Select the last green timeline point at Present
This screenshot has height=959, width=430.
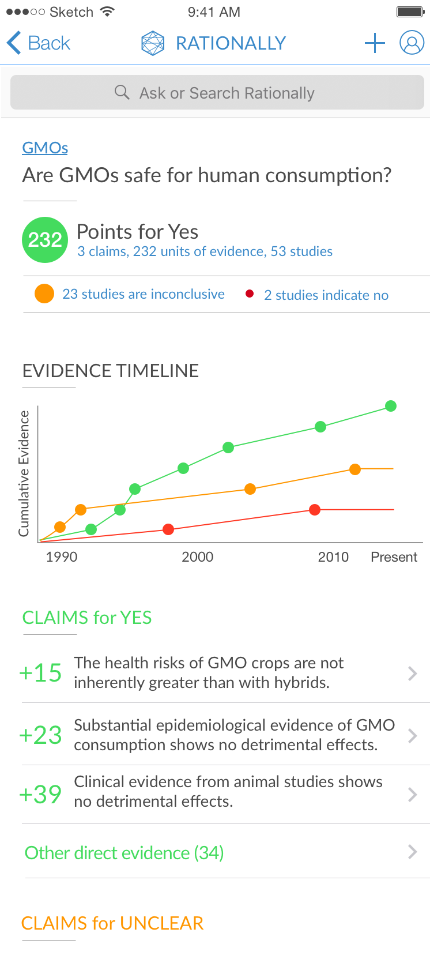point(391,406)
